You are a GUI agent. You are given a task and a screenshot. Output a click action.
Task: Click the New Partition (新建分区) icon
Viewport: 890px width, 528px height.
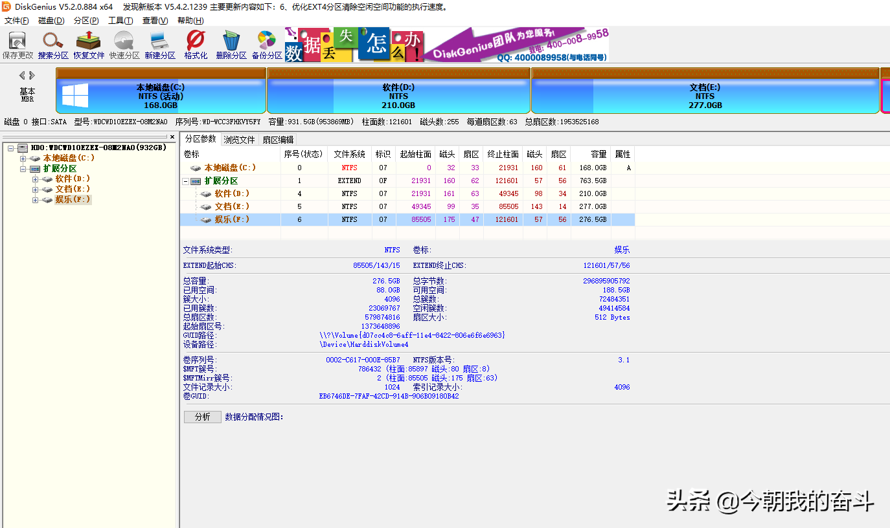pos(160,45)
